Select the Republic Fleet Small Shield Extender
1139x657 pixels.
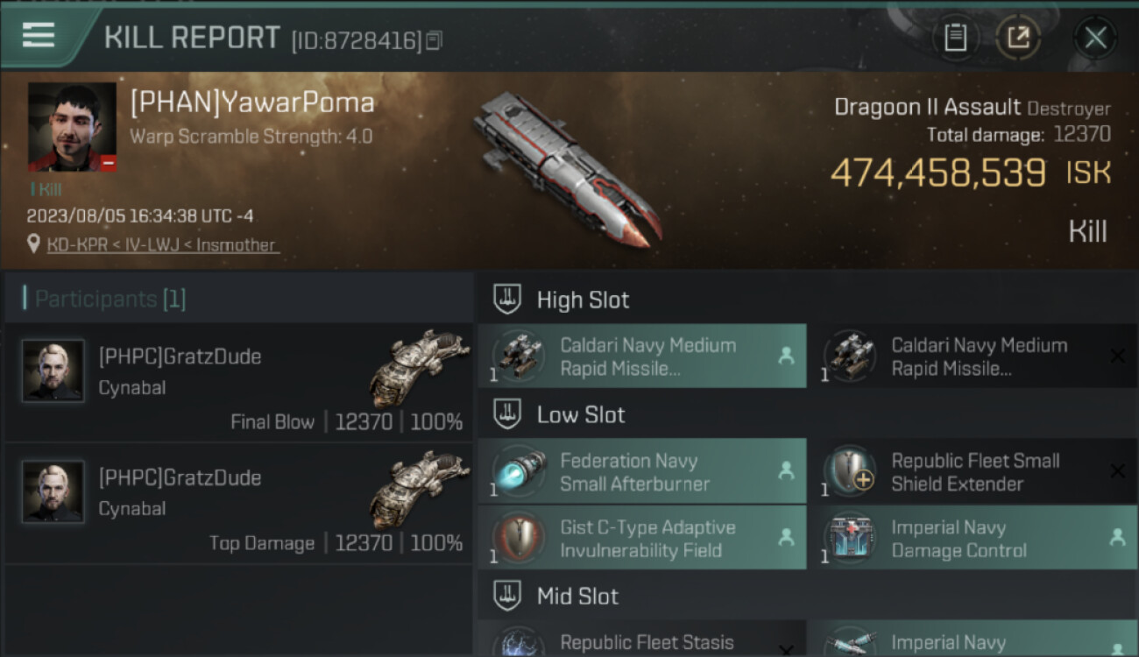tap(973, 472)
